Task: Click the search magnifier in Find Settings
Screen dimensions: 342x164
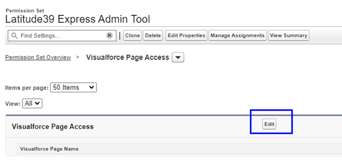Action: pos(14,36)
